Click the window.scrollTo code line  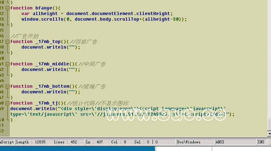point(104,19)
